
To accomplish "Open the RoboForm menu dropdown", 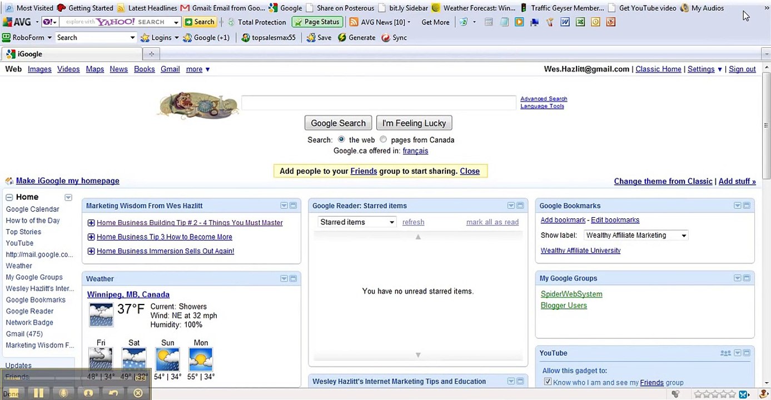I will coord(27,38).
